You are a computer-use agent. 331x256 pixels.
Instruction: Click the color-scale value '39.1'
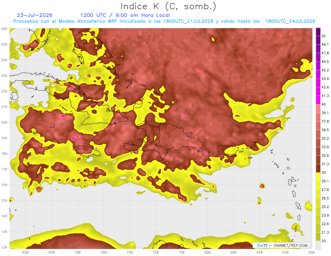[325, 113]
